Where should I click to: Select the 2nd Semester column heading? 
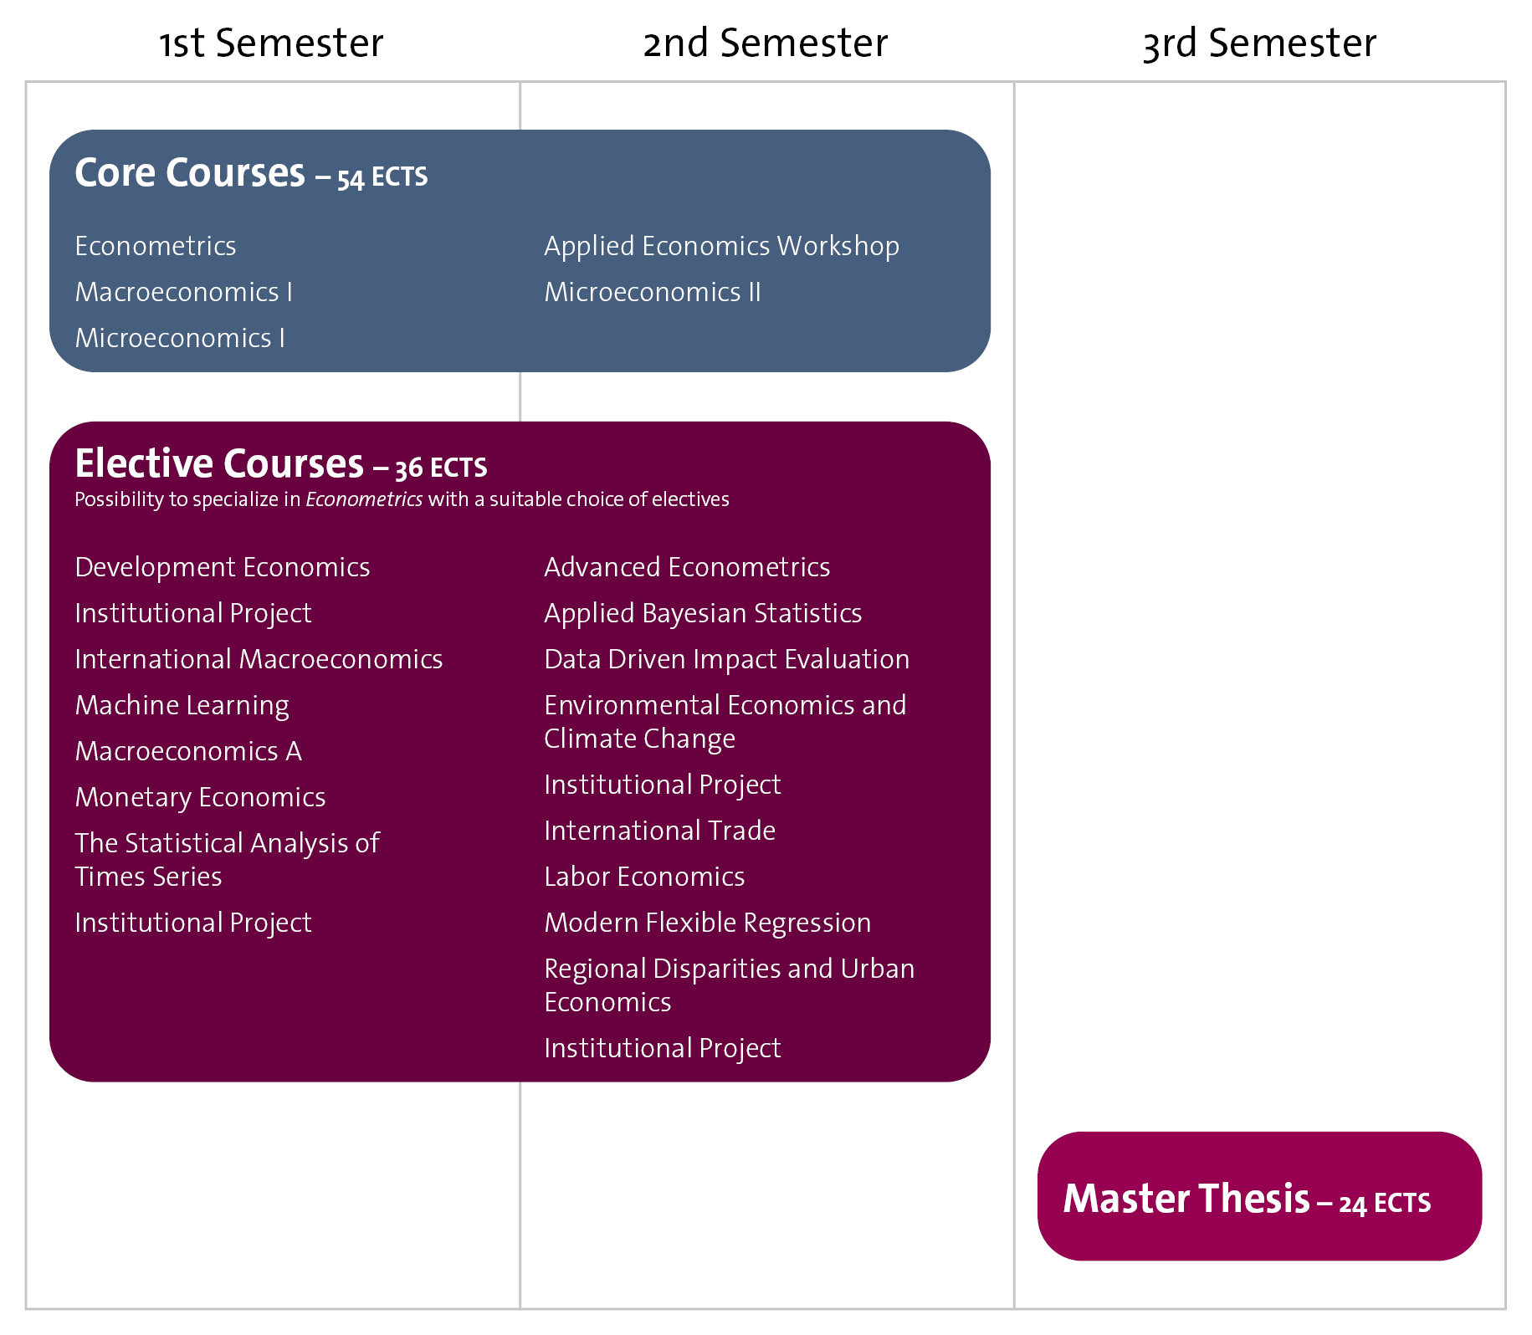pos(765,43)
